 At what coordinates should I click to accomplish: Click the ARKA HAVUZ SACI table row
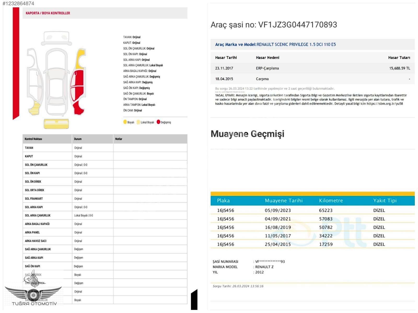(105, 241)
